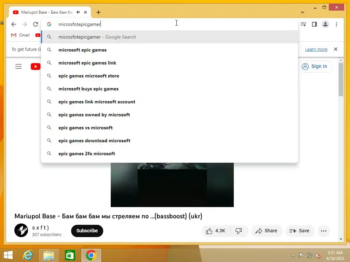Select 'epic games owned by microsoft' suggestion
The image size is (350, 262).
pyautogui.click(x=170, y=115)
